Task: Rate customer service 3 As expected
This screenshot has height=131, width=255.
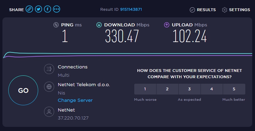Action: [189, 89]
